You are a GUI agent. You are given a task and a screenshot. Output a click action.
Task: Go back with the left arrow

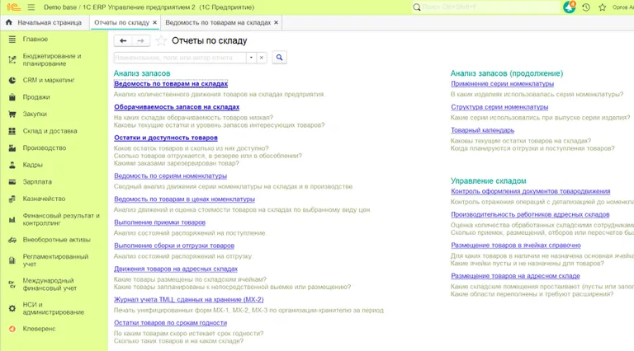123,40
